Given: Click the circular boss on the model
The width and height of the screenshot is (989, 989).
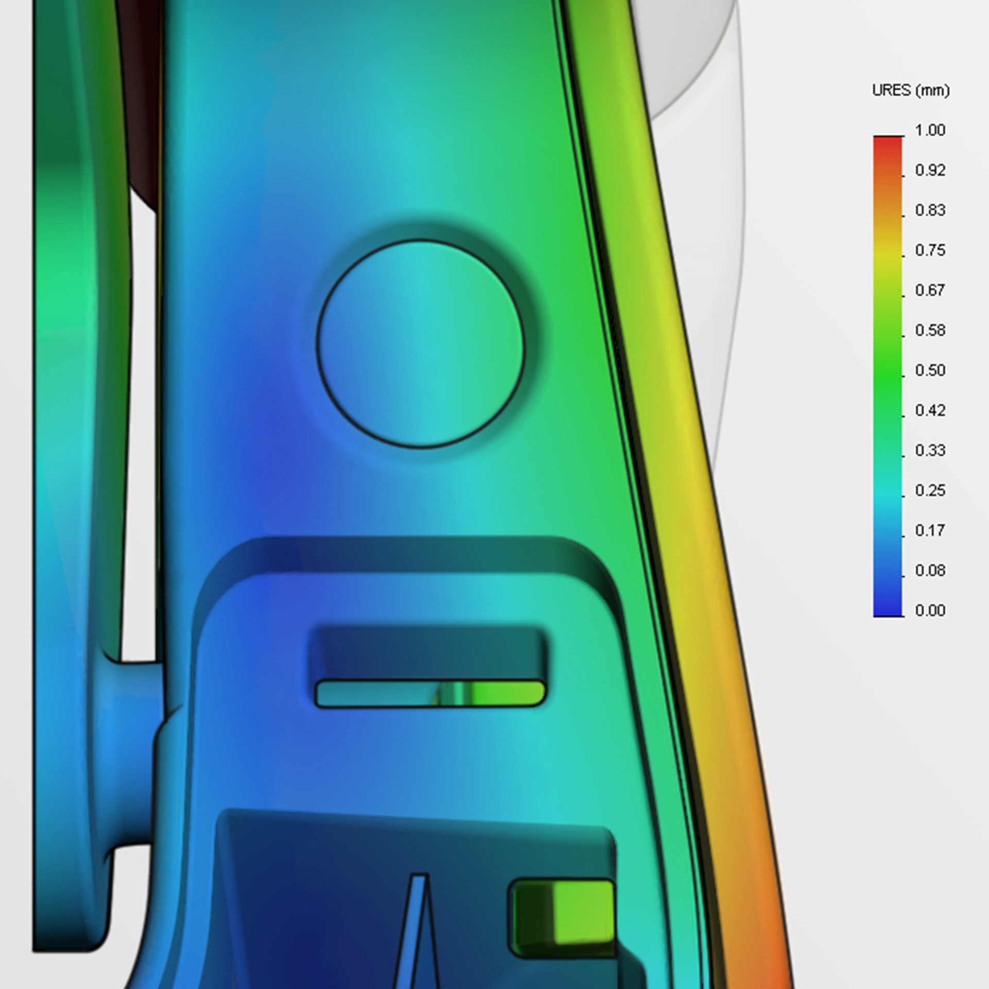Looking at the screenshot, I should 420,344.
